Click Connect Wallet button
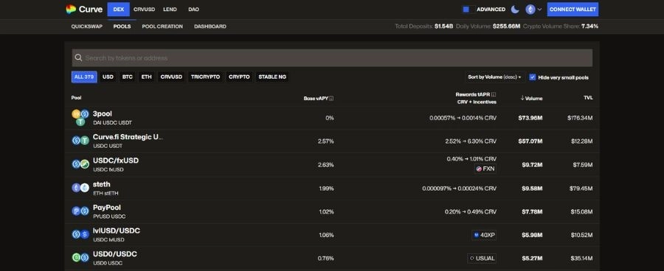 573,10
